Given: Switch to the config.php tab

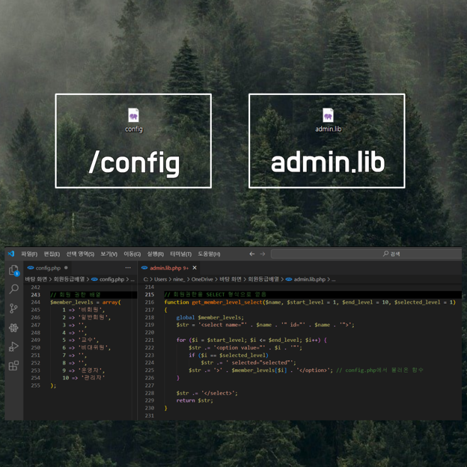Looking at the screenshot, I should [x=48, y=268].
